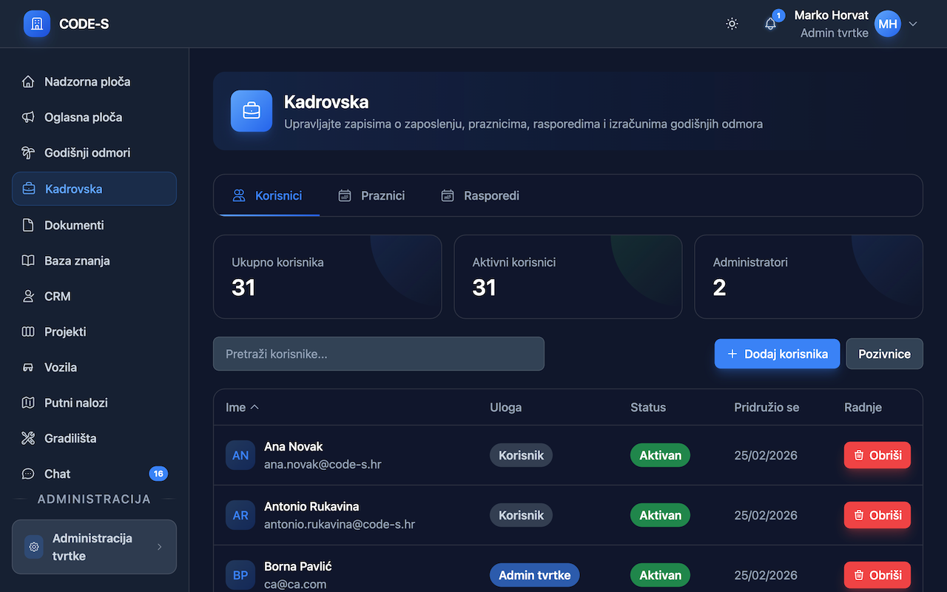
Task: Click the Pretraži korisnike search field
Action: coord(379,354)
